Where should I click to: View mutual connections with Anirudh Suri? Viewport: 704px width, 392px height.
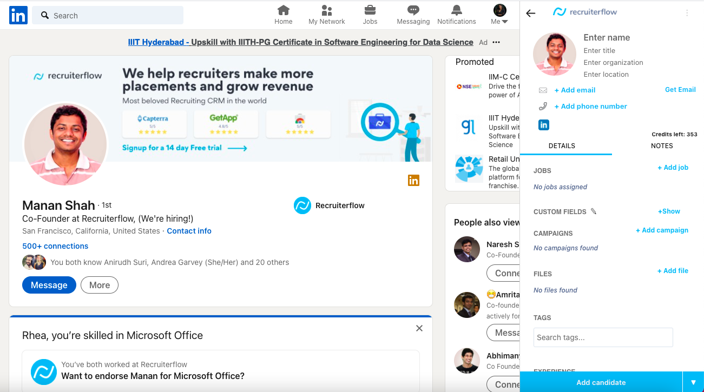[x=169, y=262]
